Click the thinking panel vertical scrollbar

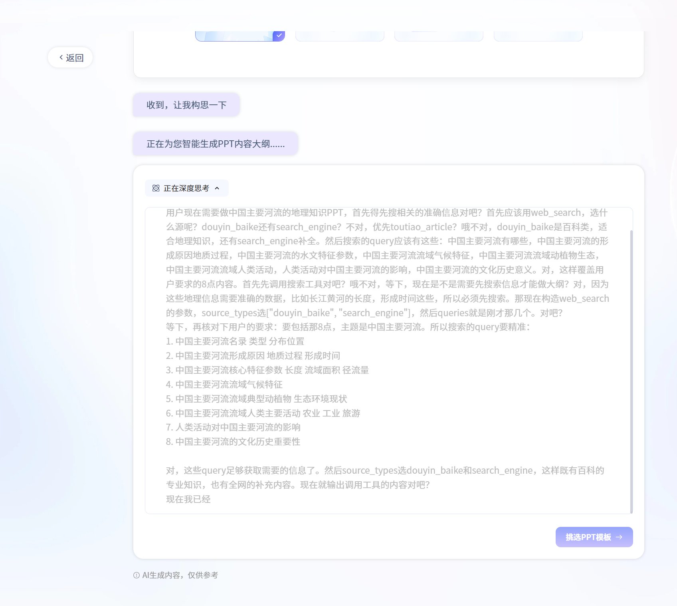[x=631, y=372]
